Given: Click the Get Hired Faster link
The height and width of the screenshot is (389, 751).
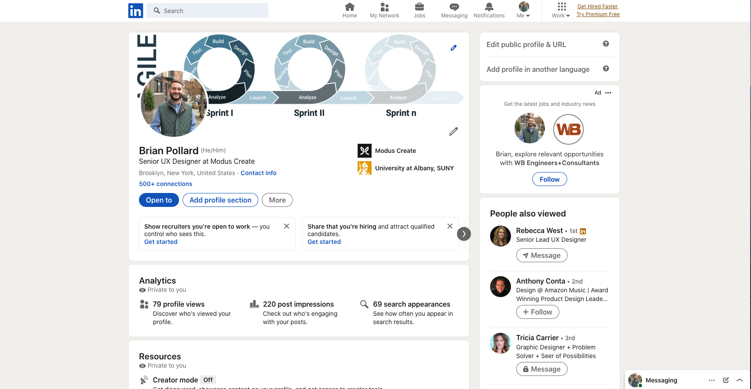Looking at the screenshot, I should [598, 7].
